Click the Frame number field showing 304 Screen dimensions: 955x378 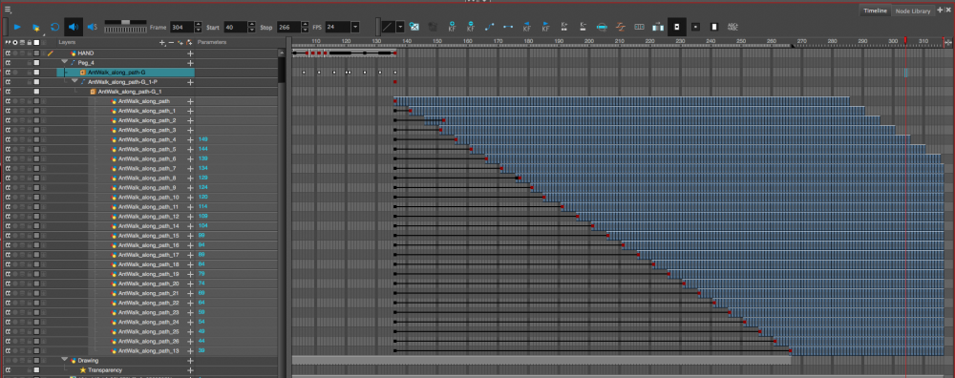point(181,27)
